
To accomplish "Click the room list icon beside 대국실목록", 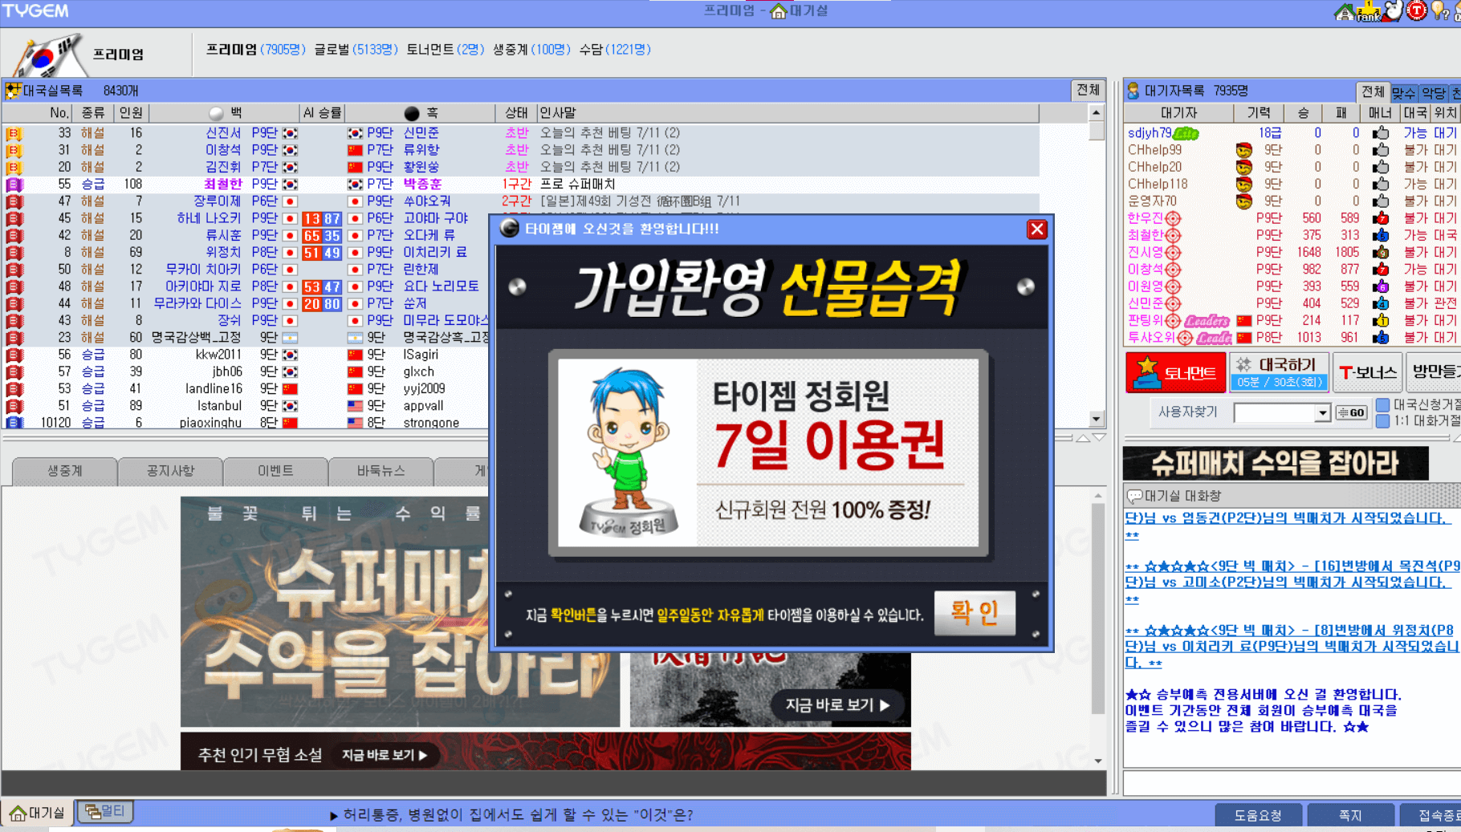I will tap(13, 91).
